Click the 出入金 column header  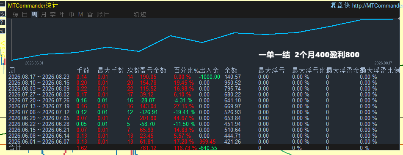point(209,71)
